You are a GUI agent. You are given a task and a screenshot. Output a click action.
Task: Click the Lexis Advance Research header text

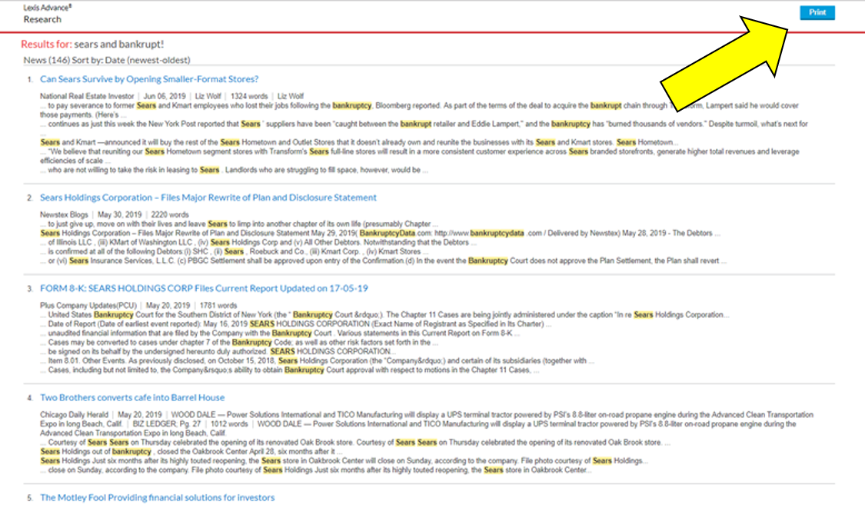(x=47, y=14)
